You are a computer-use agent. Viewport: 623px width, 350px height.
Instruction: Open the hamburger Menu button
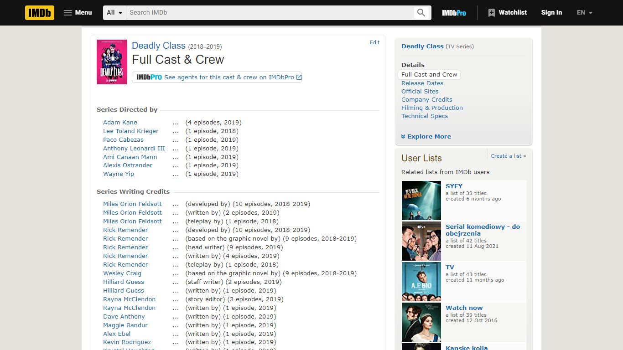78,13
